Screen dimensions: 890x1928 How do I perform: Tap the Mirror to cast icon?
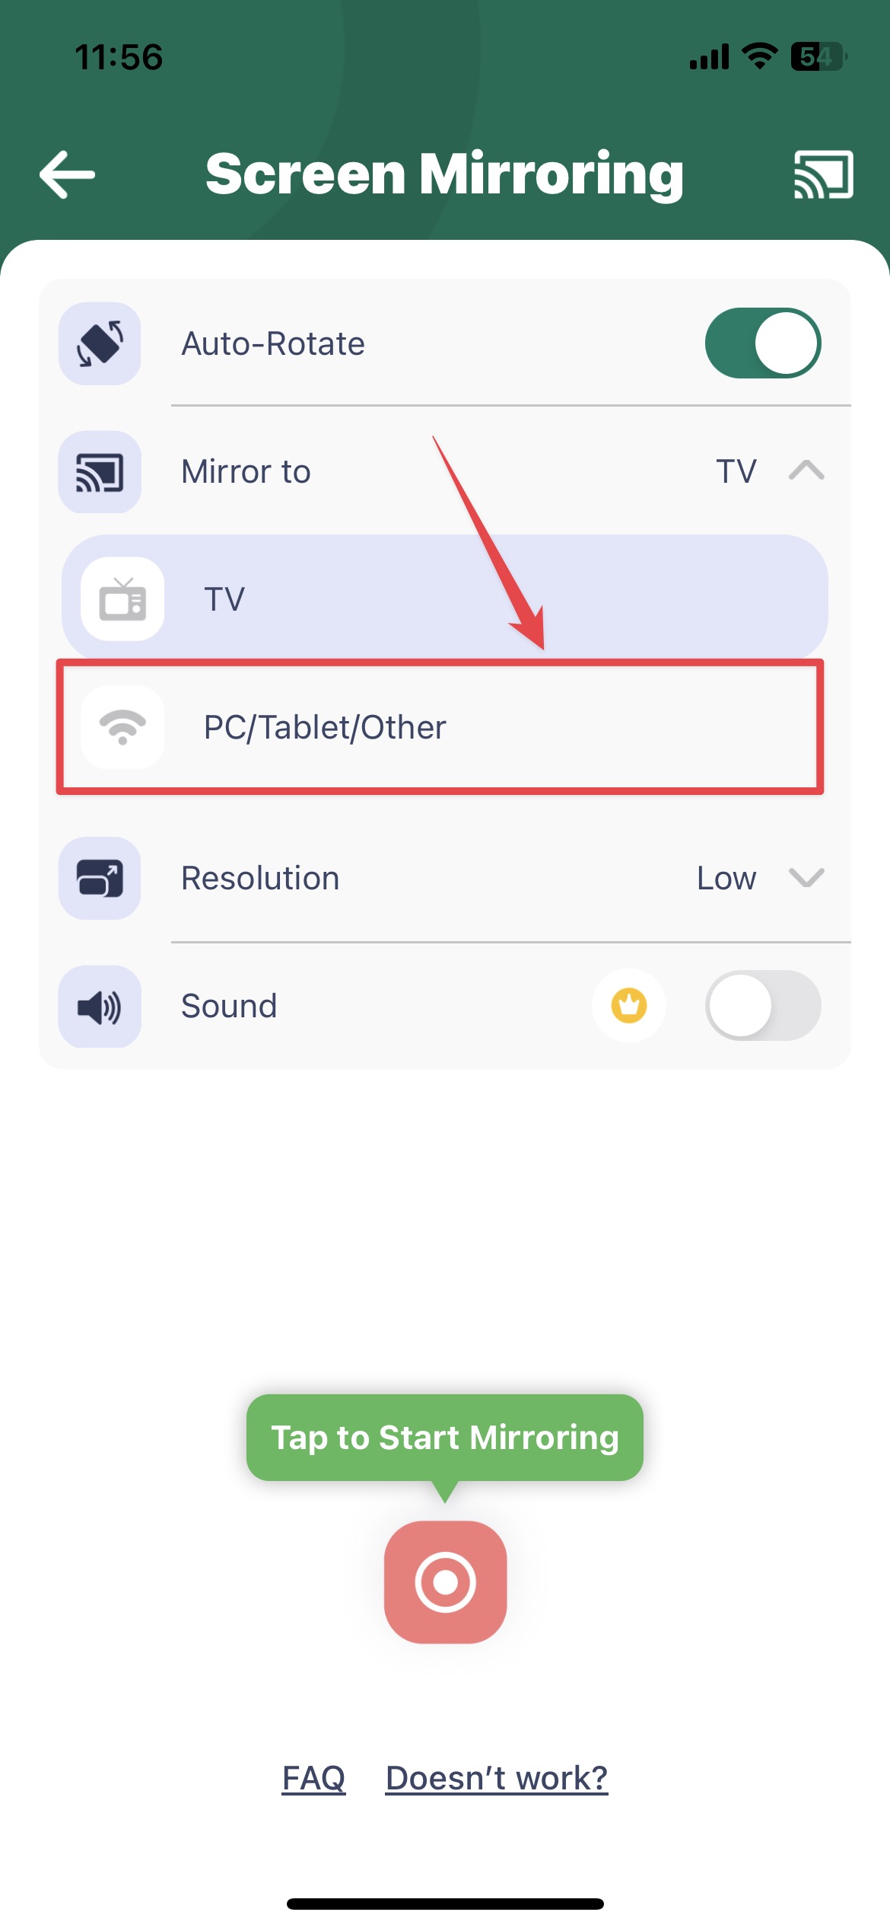tap(100, 471)
